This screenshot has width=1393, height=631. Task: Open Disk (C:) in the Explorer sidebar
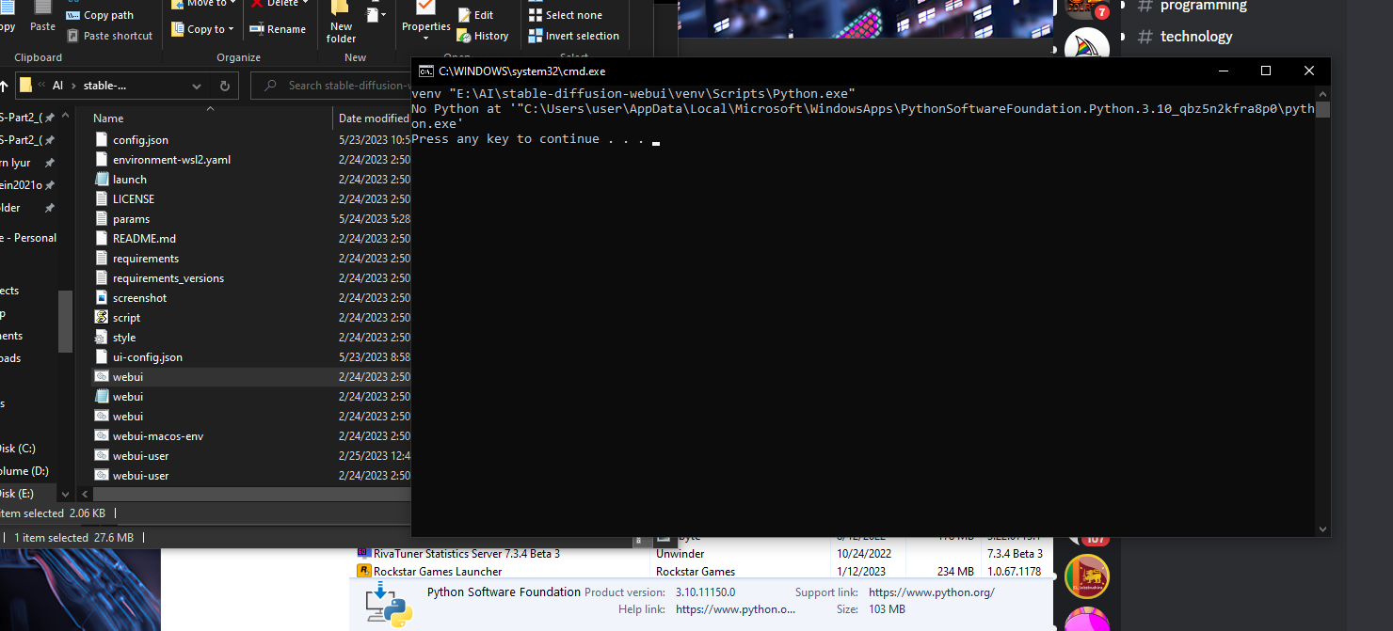click(18, 449)
